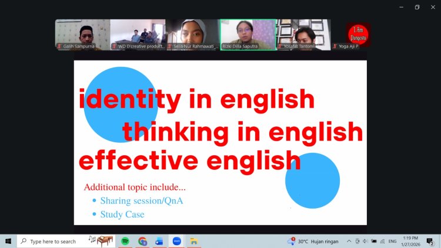Open Spotify from the taskbar
The image size is (441, 248).
(x=125, y=241)
